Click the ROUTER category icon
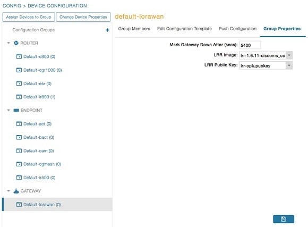 click(16, 43)
